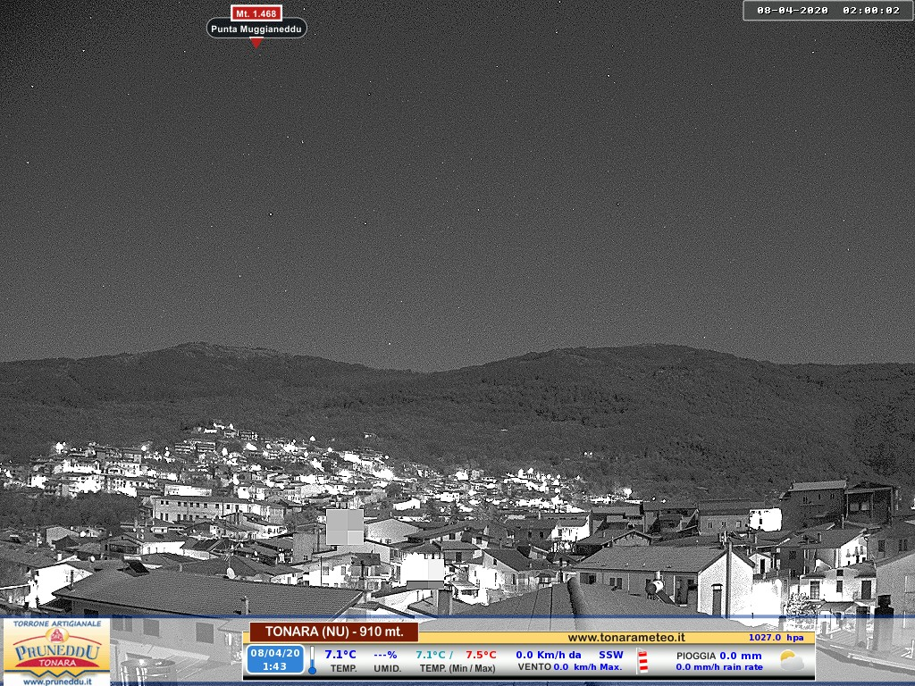Click the 0.0 mm/h rain rate text

click(718, 667)
